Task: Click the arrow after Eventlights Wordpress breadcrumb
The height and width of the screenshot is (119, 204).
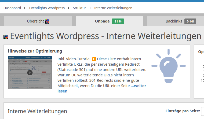Action: [x=68, y=8]
